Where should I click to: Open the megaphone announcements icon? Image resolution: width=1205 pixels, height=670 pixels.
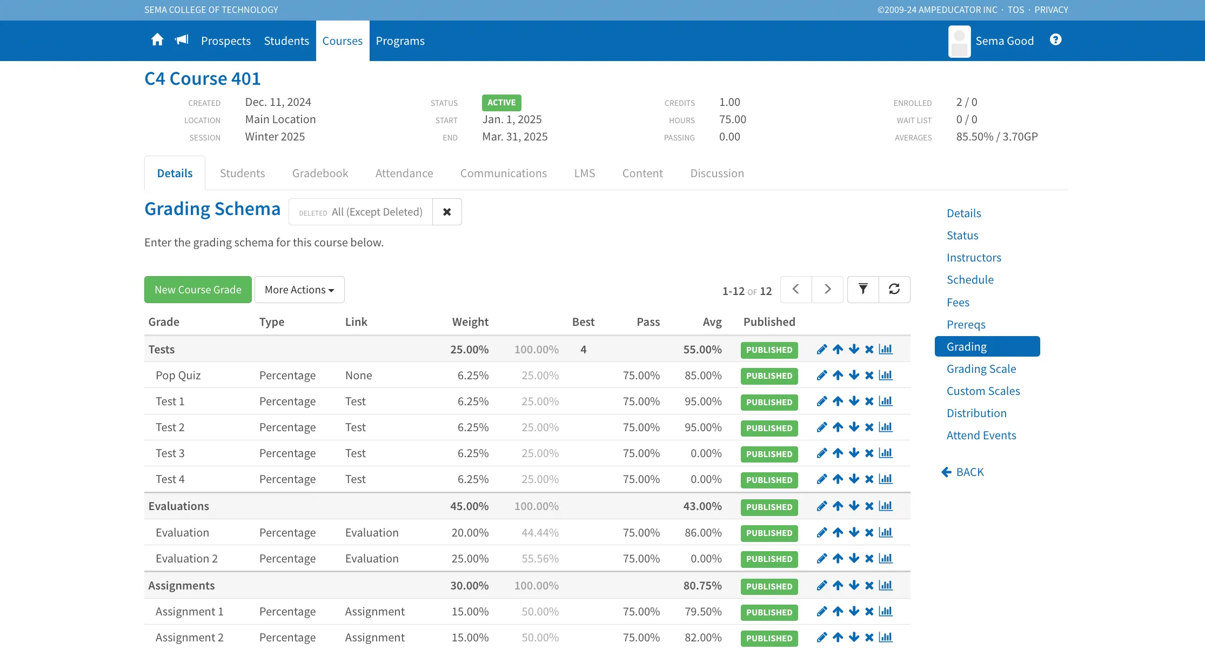coord(182,40)
